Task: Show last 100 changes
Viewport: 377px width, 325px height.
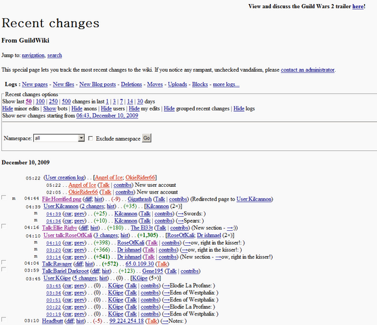Action: 41,102
